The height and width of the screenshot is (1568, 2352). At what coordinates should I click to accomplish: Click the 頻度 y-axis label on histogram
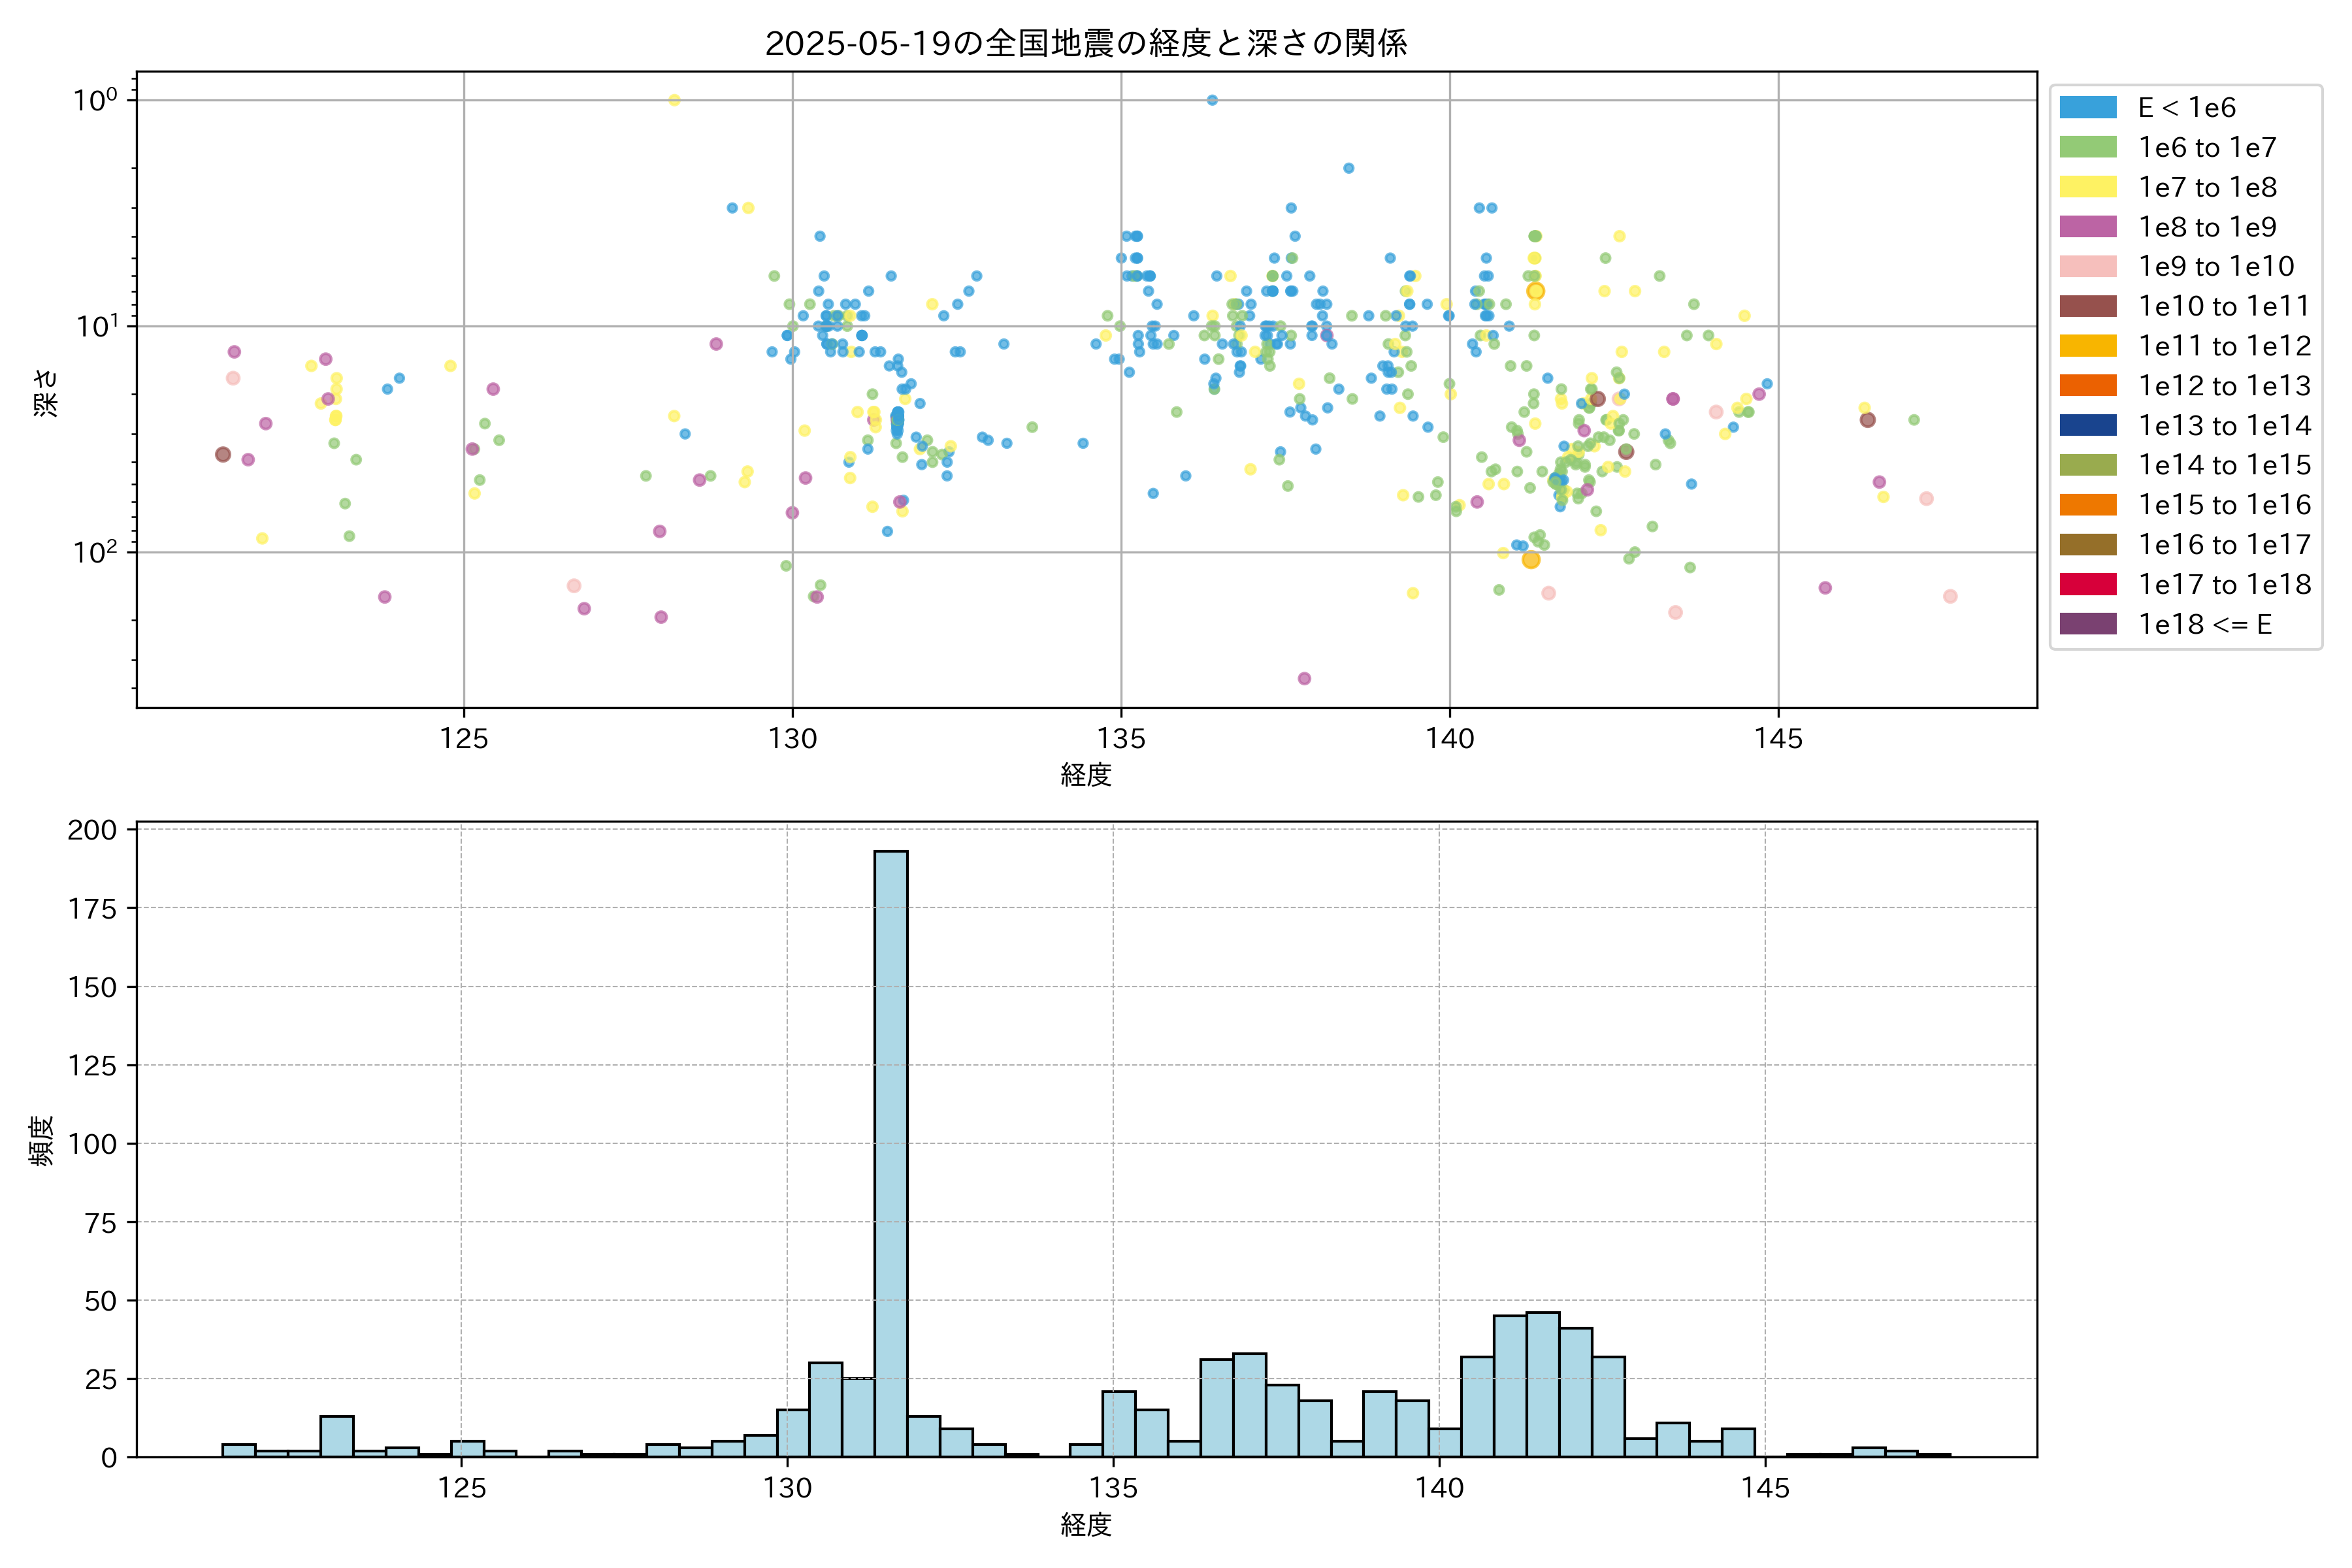coord(41,1141)
